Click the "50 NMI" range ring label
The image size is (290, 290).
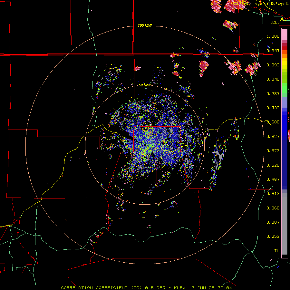[145, 85]
